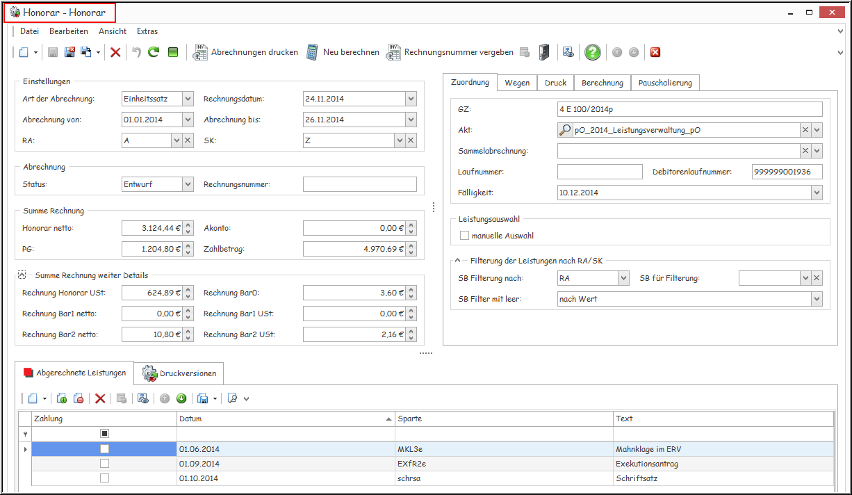This screenshot has width=852, height=495.
Task: Enable the manuelle Auswahl checkbox
Action: pyautogui.click(x=465, y=236)
